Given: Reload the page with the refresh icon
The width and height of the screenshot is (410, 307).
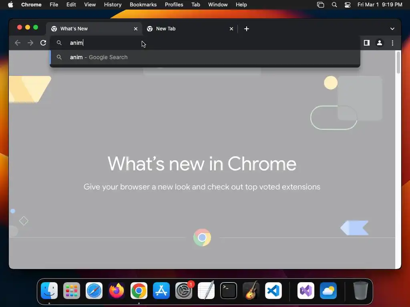Looking at the screenshot, I should coord(43,43).
